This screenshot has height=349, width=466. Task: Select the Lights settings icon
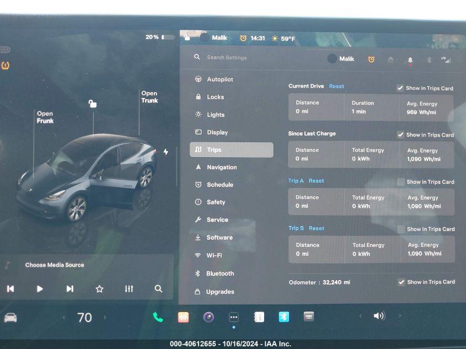click(x=197, y=114)
